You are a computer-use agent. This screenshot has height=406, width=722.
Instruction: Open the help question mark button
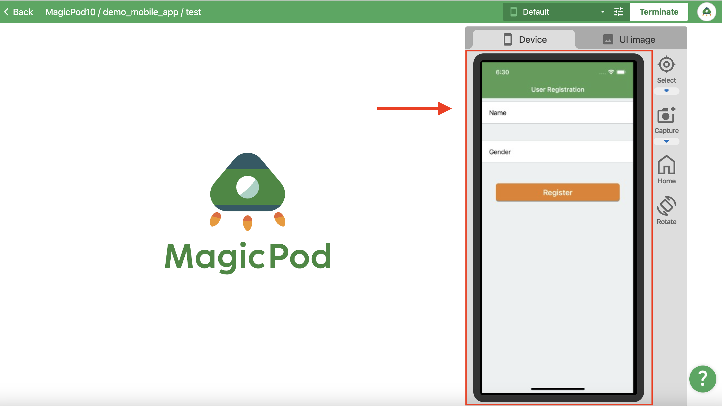point(703,379)
